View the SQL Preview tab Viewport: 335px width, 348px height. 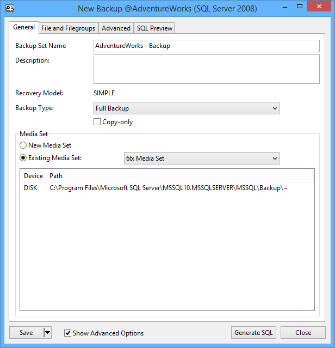(154, 28)
